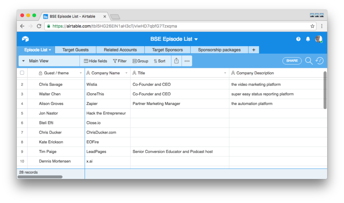Click text-type icon on Title column
Viewport: 344px width, 203px height.
click(135, 73)
